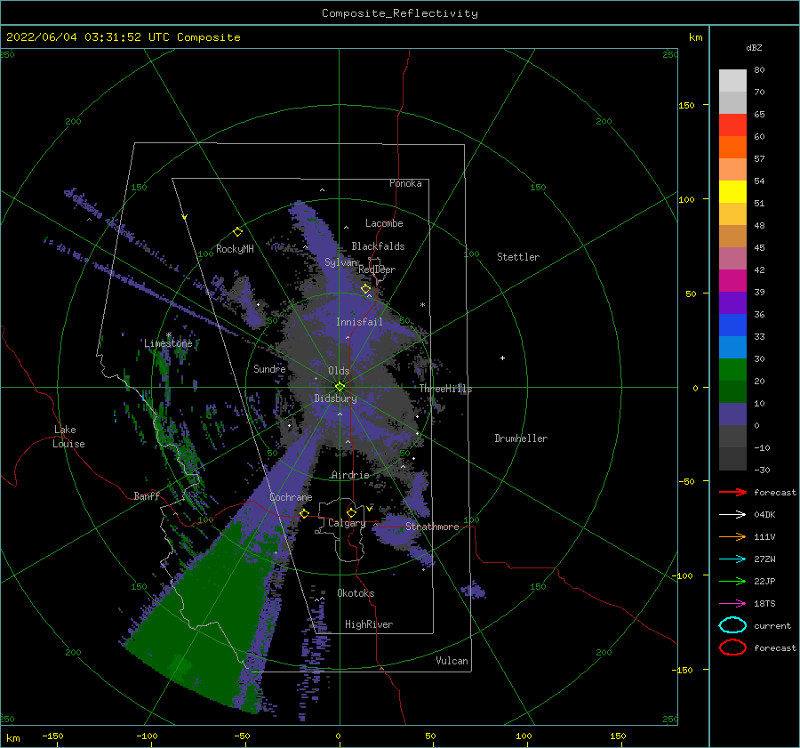The image size is (800, 748).
Task: Click the Okotoks label
Action: click(356, 593)
